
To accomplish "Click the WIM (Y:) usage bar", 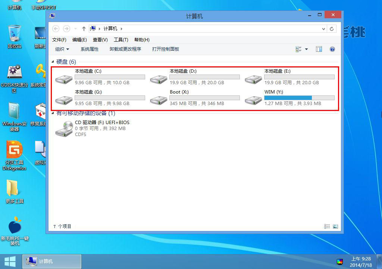I will pos(300,98).
